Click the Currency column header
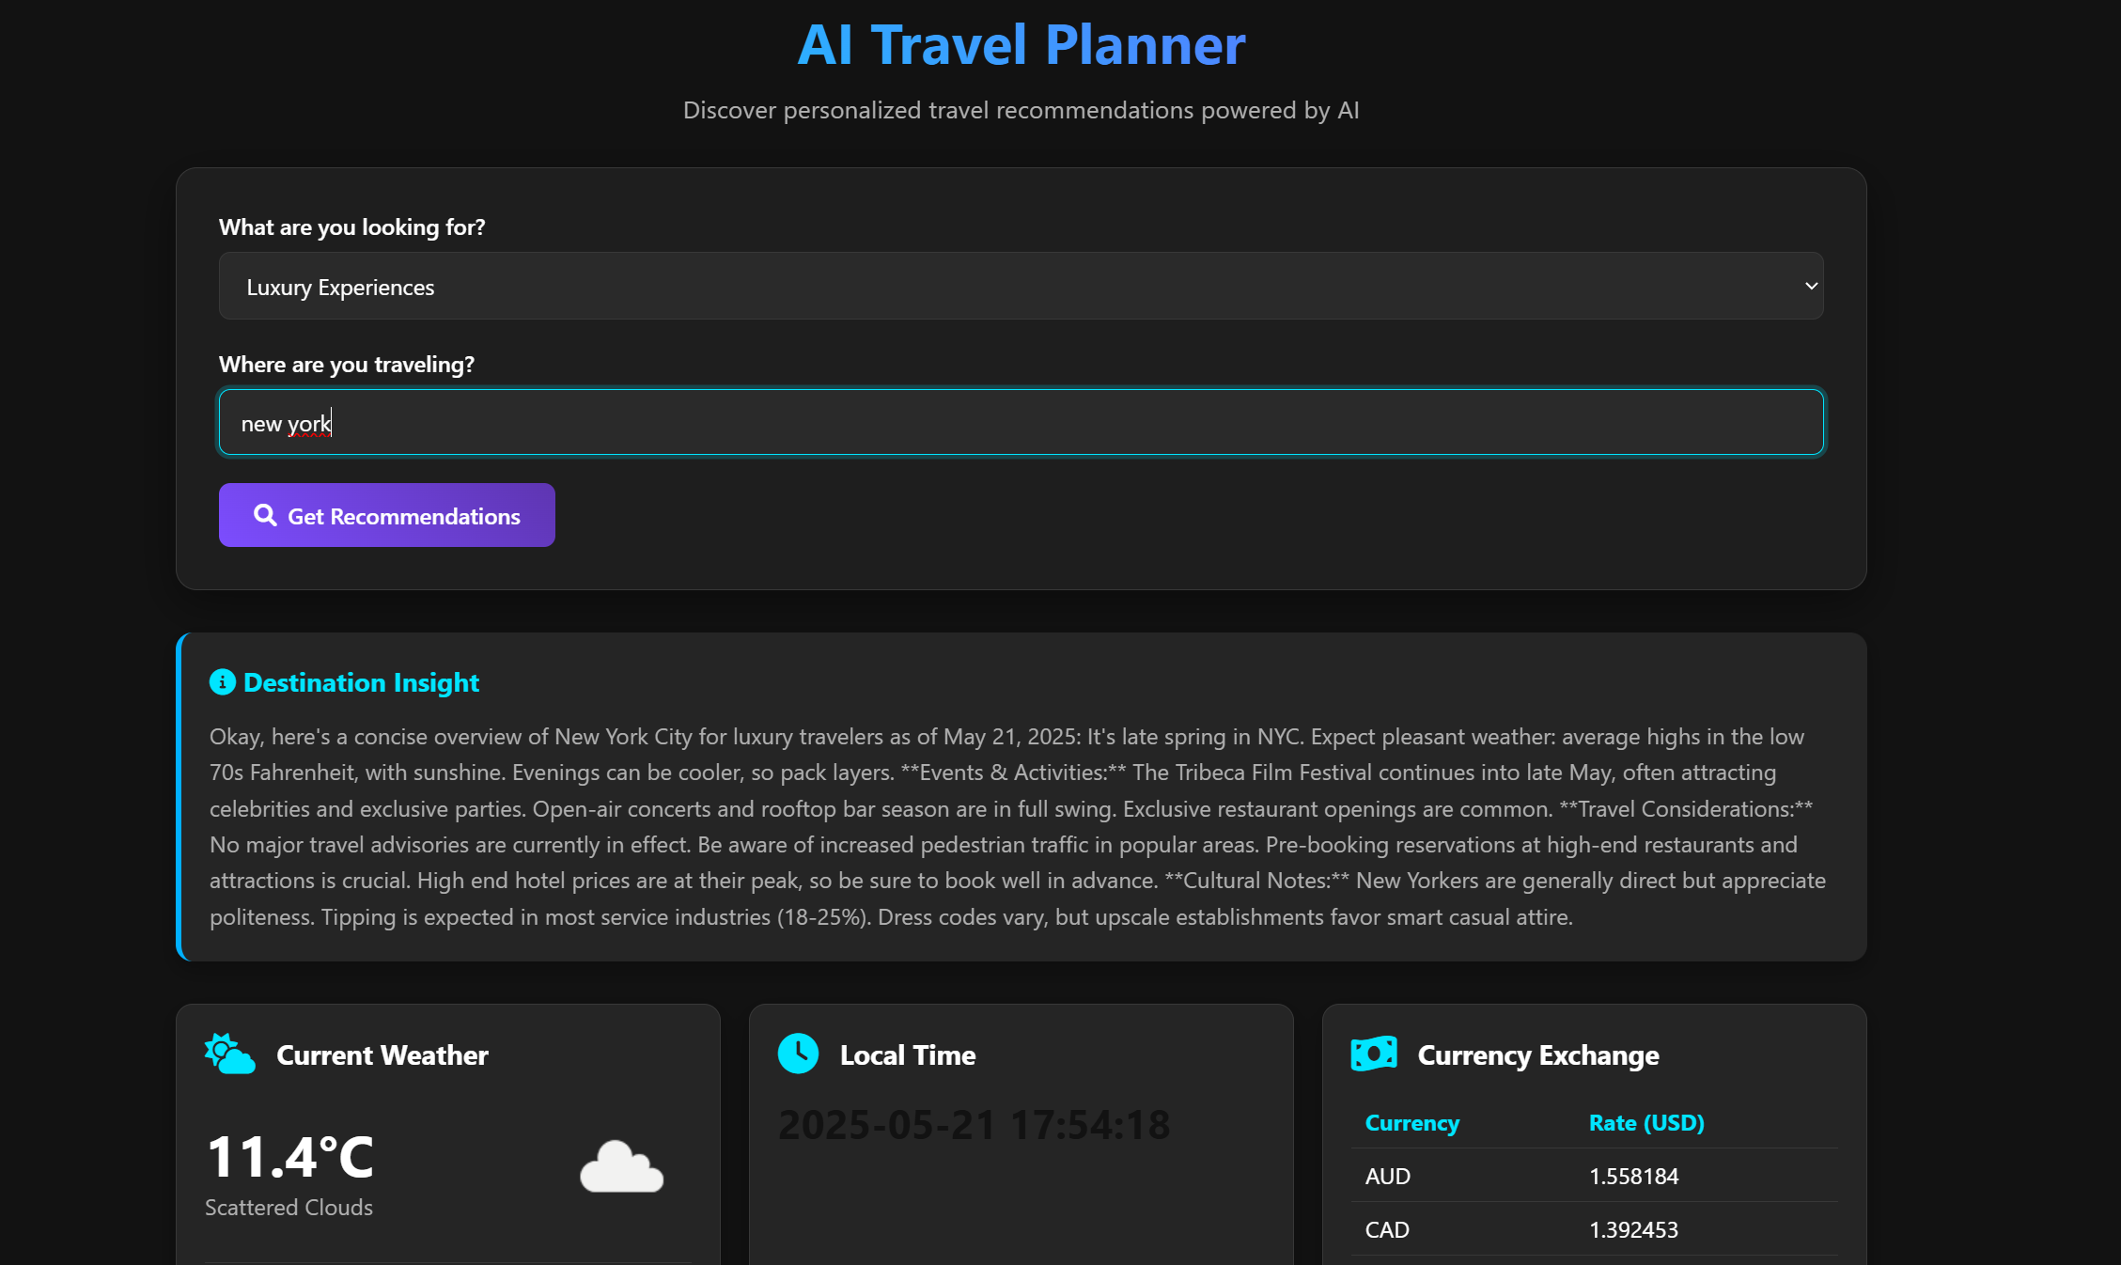The width and height of the screenshot is (2121, 1265). [1411, 1123]
